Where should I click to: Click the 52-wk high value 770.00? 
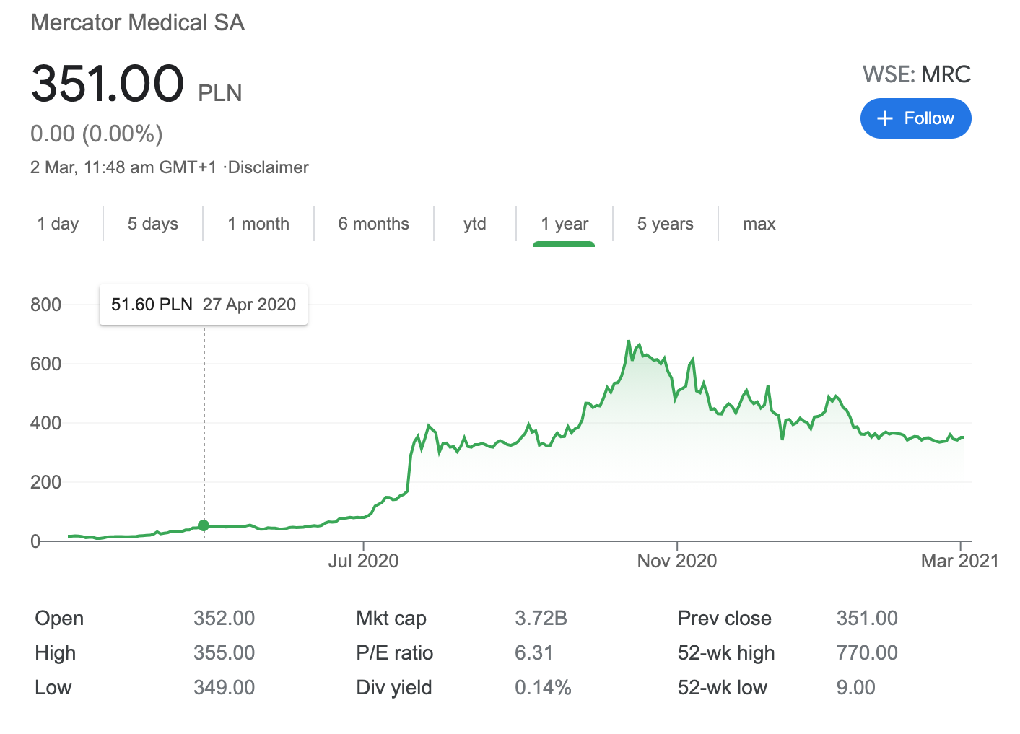(x=867, y=653)
